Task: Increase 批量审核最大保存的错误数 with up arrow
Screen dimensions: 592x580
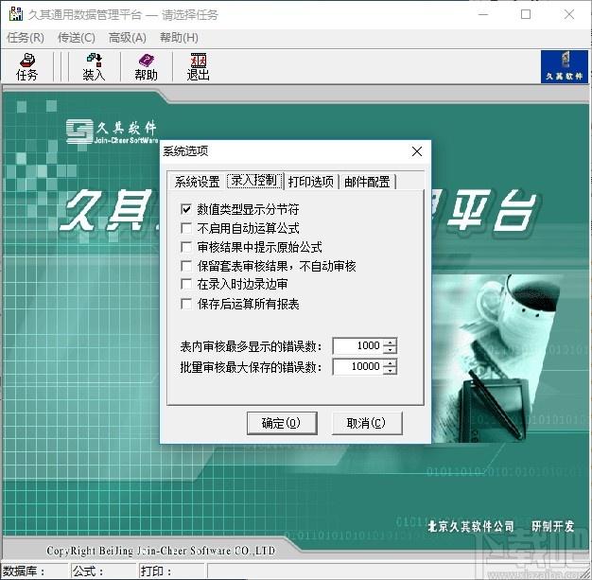Action: (x=390, y=362)
